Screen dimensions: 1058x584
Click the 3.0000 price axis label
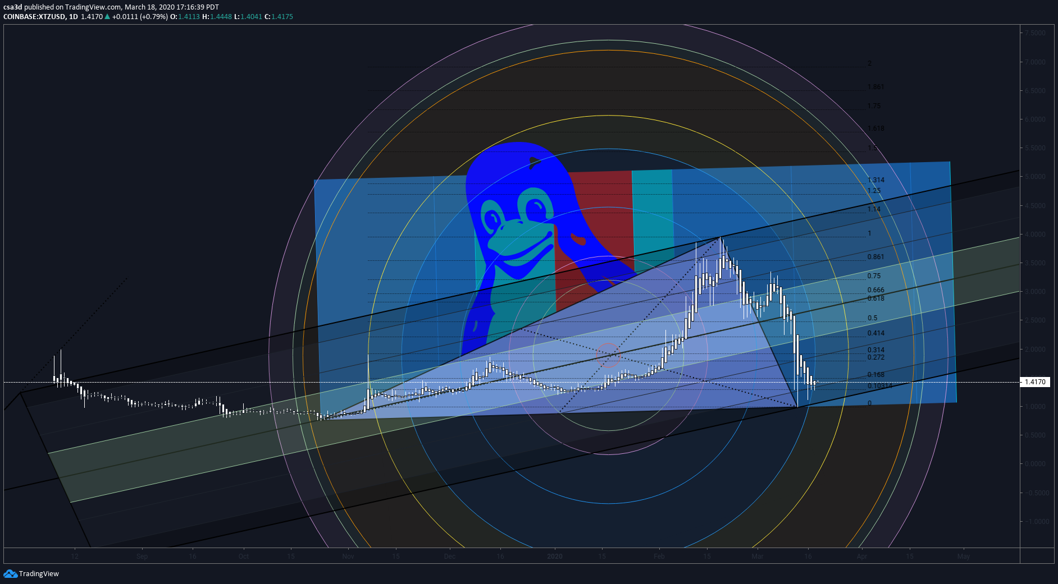click(x=1035, y=291)
